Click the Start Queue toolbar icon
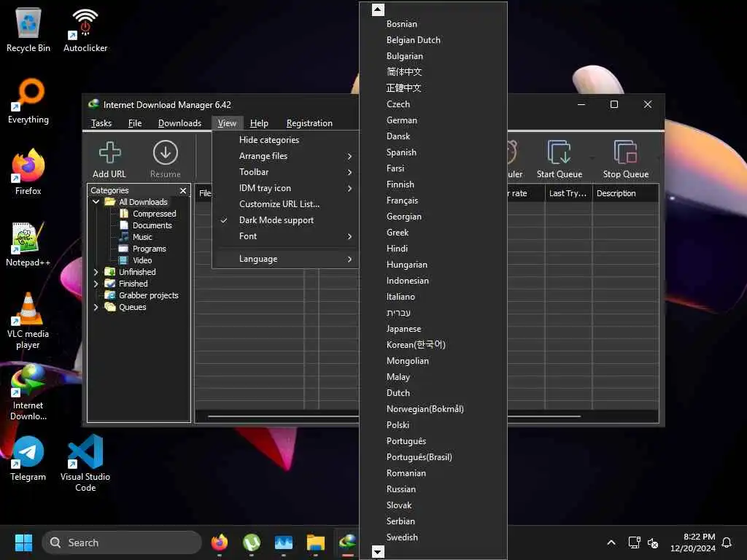Viewport: 747px width, 560px height. 560,160
